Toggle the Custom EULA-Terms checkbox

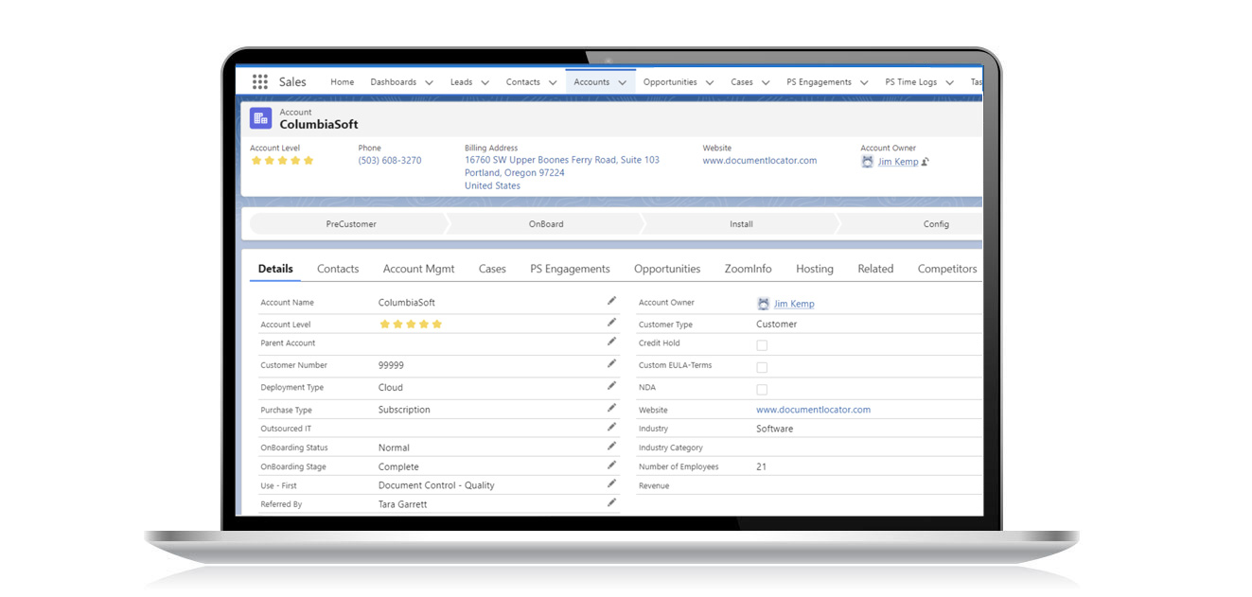762,367
